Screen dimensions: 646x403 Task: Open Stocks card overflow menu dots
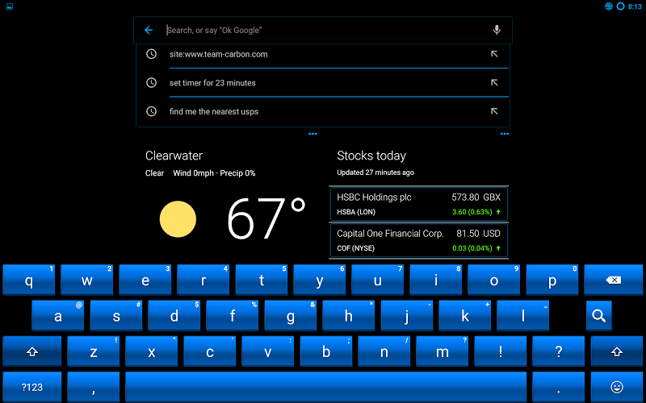(x=505, y=134)
